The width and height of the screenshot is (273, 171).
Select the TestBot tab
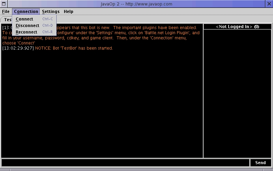point(6,20)
